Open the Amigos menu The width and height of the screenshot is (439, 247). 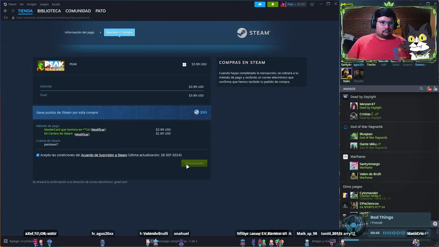pos(32,4)
